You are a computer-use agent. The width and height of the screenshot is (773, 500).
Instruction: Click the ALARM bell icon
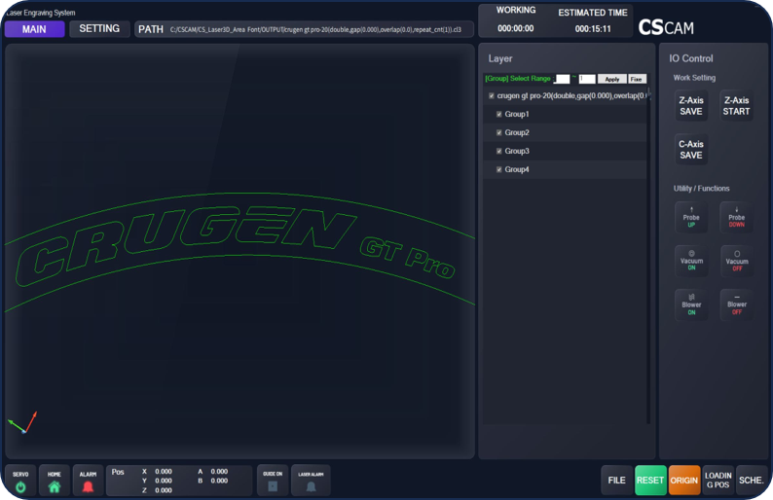88,487
